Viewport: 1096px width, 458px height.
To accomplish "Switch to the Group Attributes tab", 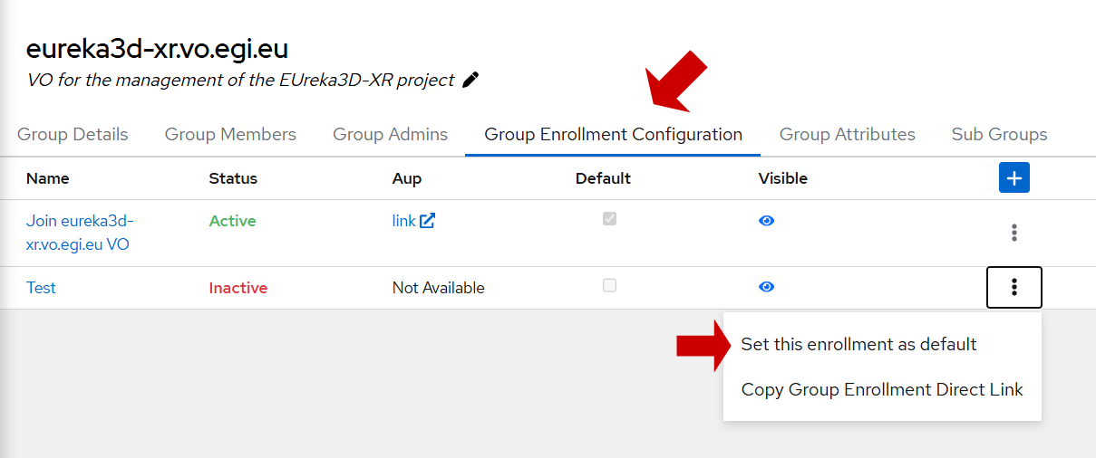I will pyautogui.click(x=847, y=135).
